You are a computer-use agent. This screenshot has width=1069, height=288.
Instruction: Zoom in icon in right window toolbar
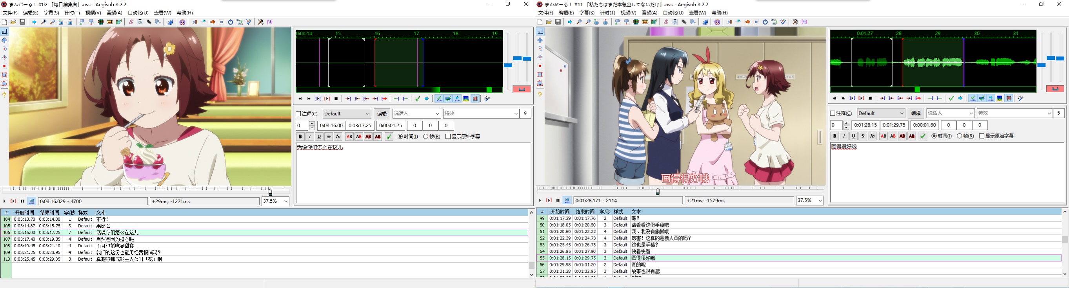click(x=579, y=22)
